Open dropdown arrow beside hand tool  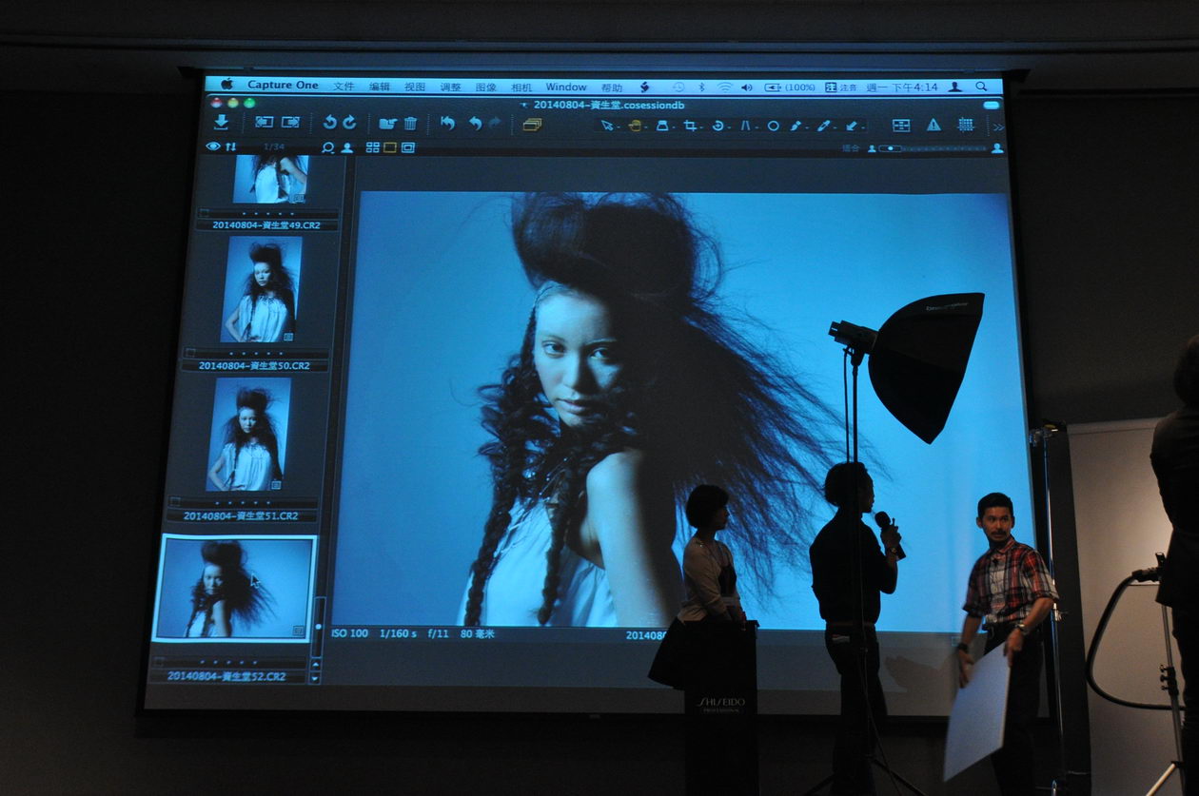(x=644, y=127)
